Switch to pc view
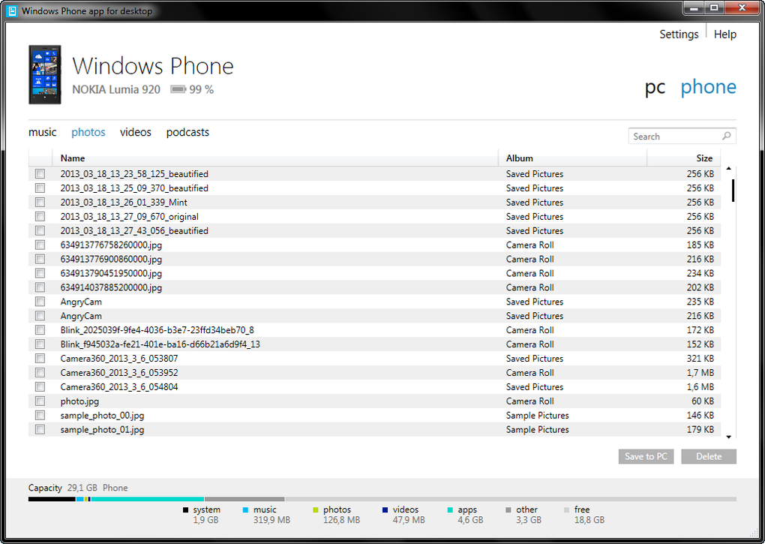Screen dimensions: 765x544 coord(655,87)
